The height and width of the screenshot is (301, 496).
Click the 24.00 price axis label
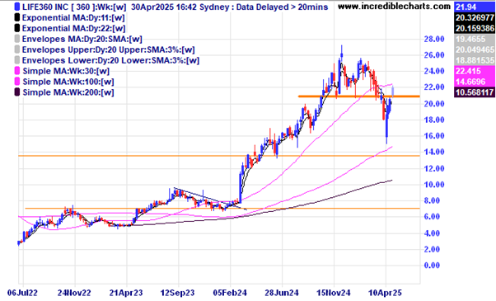point(434,71)
